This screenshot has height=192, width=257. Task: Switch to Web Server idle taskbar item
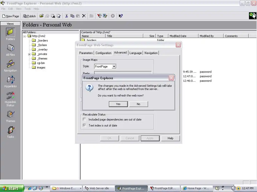point(99,188)
